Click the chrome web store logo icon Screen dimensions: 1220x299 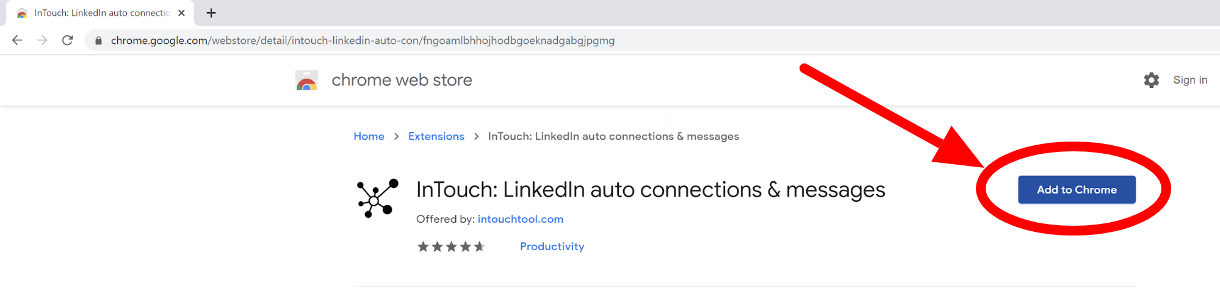coord(306,80)
